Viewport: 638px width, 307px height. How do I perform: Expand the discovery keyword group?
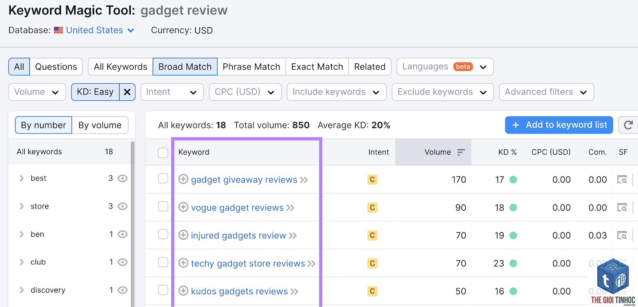pyautogui.click(x=22, y=290)
